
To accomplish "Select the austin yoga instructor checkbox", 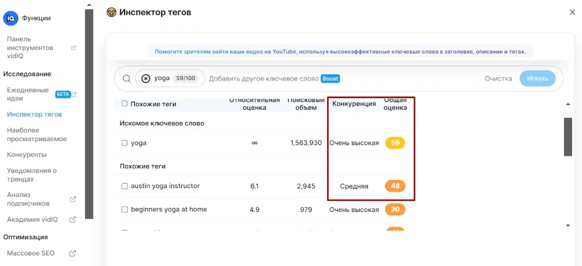I will [x=125, y=186].
